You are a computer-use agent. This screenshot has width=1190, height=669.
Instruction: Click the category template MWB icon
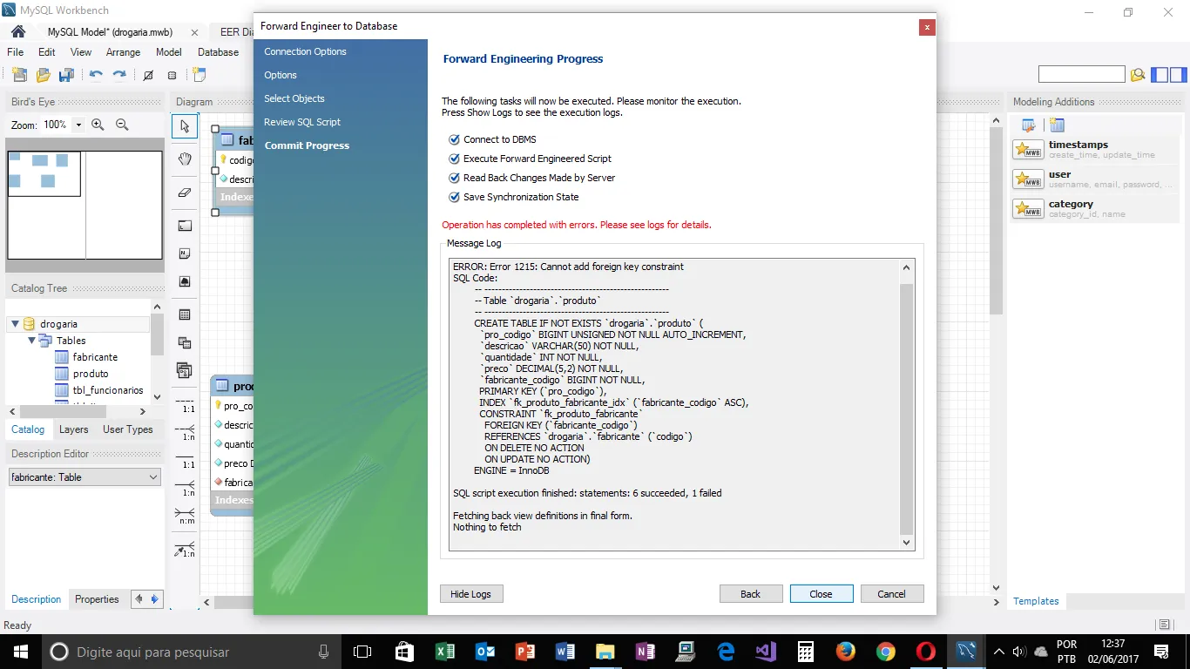1028,209
